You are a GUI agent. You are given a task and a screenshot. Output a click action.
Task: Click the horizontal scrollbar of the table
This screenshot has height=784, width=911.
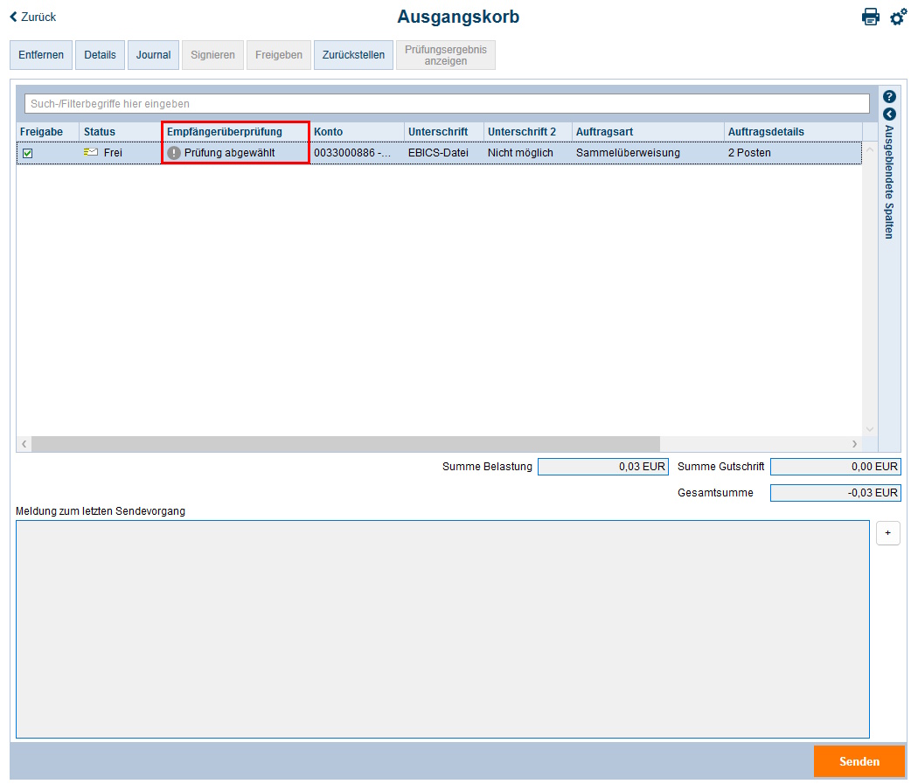[x=345, y=444]
